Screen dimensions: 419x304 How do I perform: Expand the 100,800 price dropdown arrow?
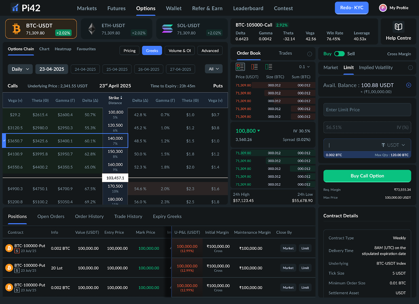259,131
